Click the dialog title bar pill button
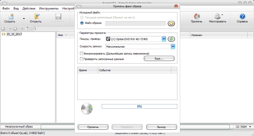This screenshot has height=136, width=254. (x=79, y=6)
